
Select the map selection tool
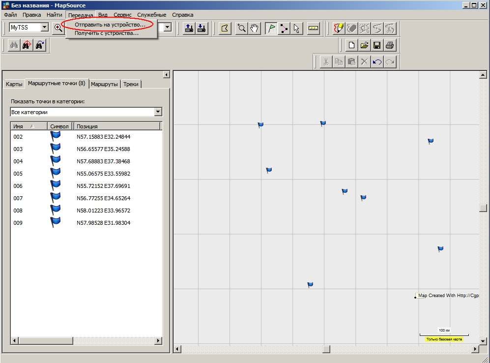click(x=225, y=28)
